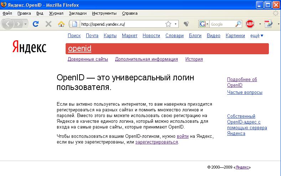Open the Журнал menu
281x176 pixels.
click(56, 13)
